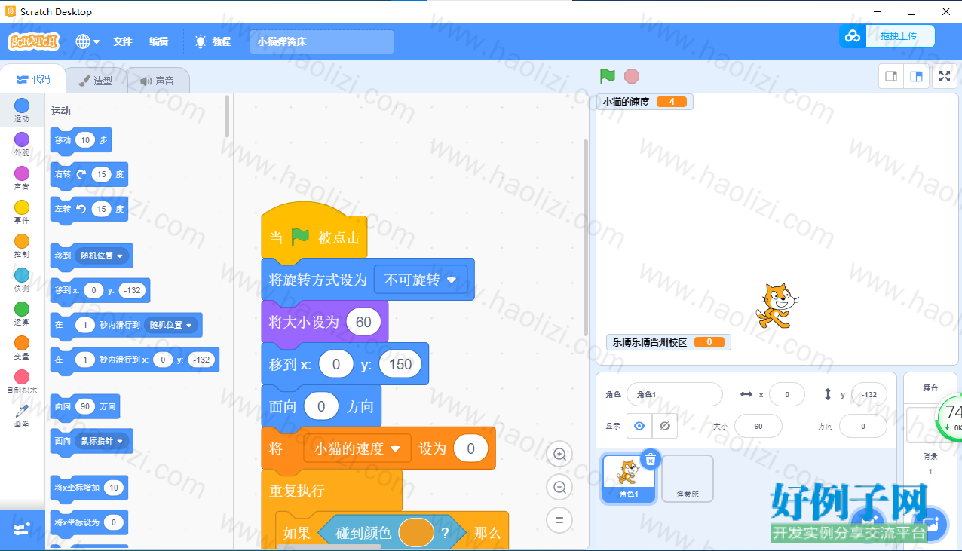Click the sprite name field 角色1
The height and width of the screenshot is (551, 962).
click(x=675, y=394)
